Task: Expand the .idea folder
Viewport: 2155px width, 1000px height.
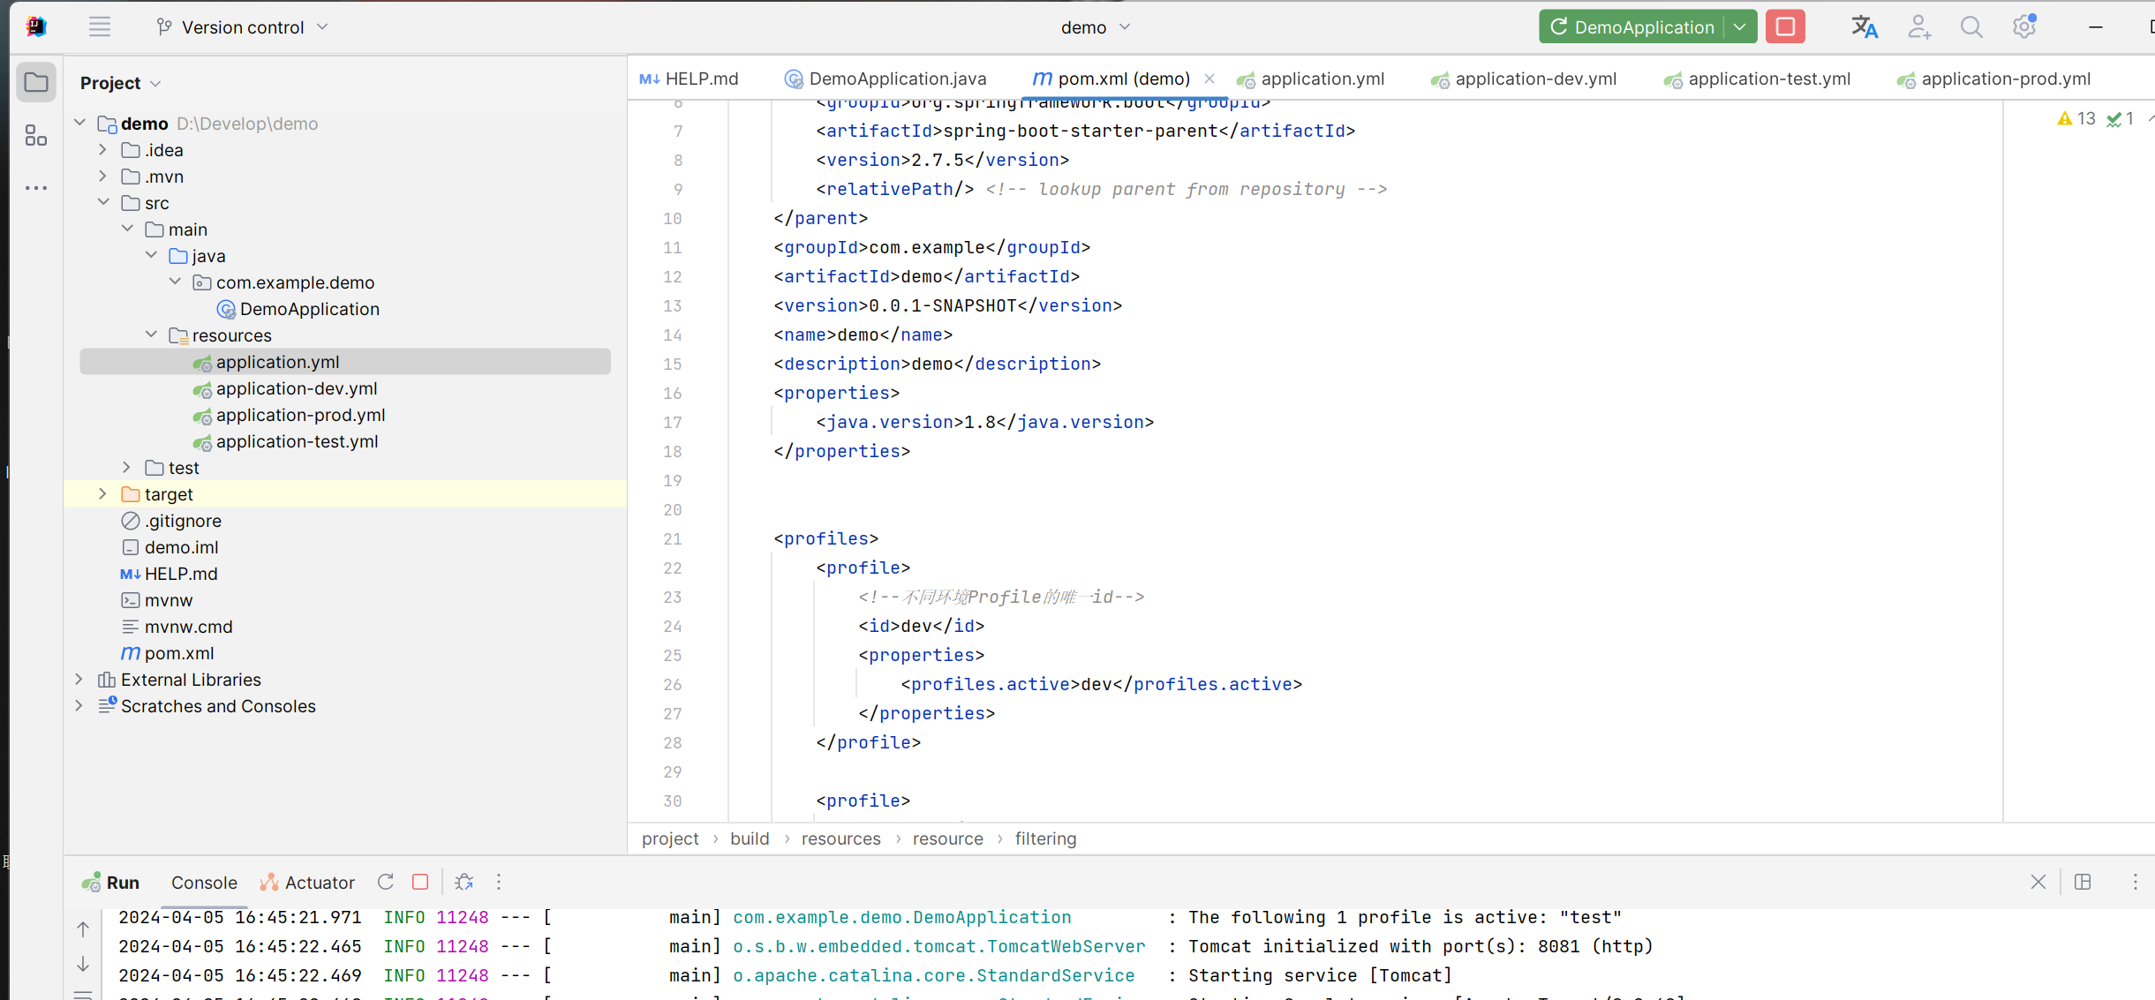Action: click(x=103, y=149)
